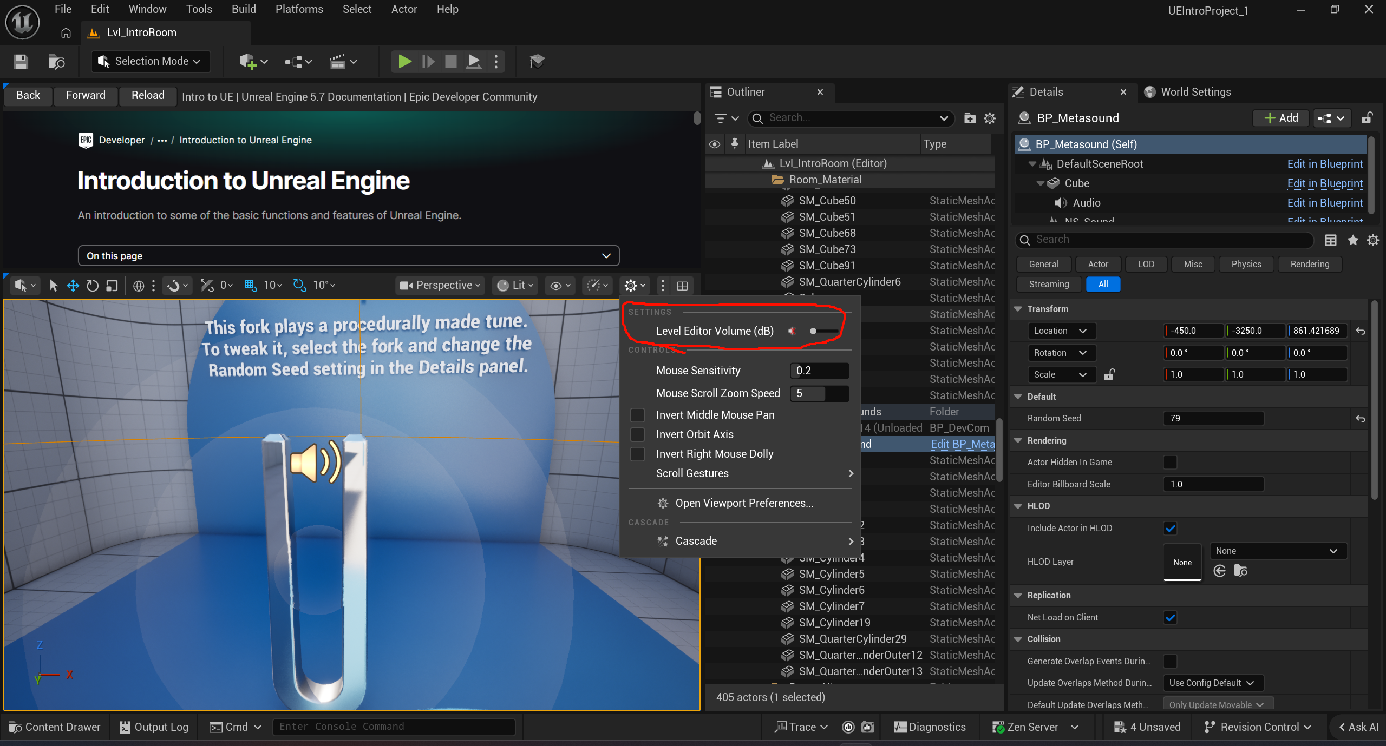
Task: Toggle Actor Hidden In Game checkbox
Action: [1170, 462]
